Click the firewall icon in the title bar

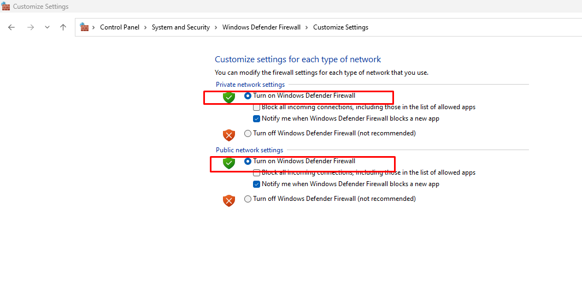[x=6, y=7]
